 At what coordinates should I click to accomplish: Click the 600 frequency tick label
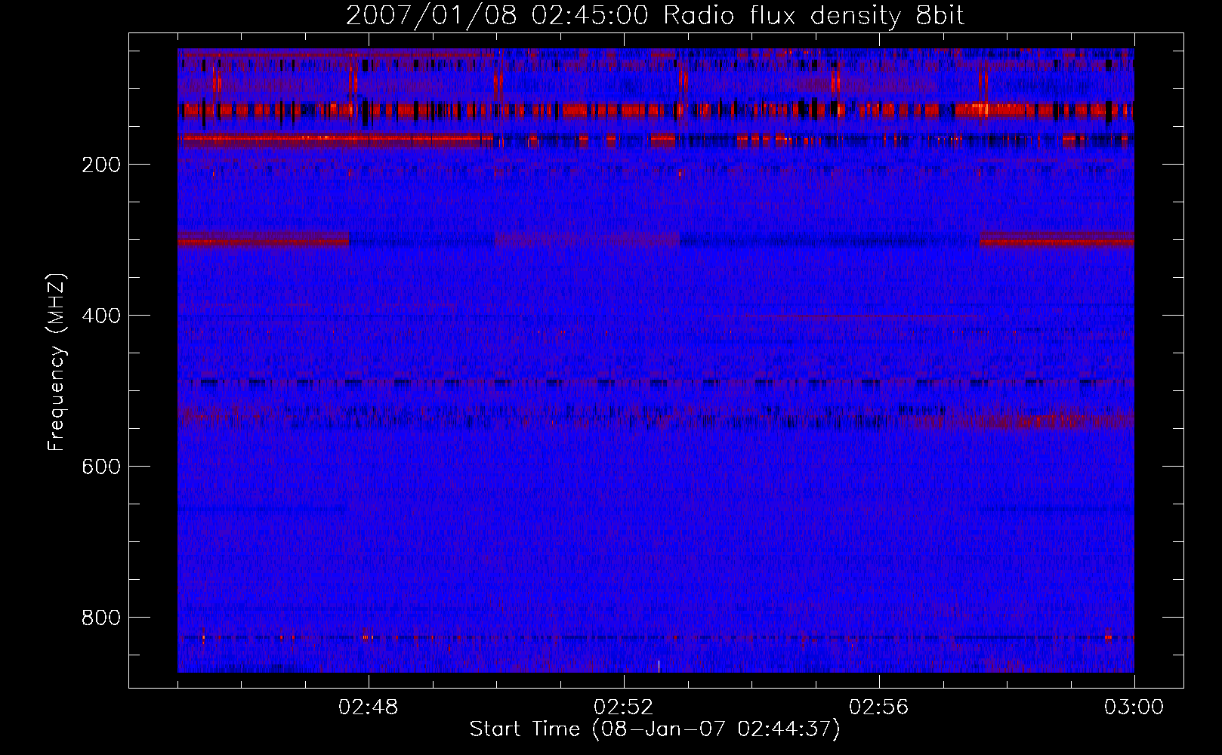point(101,467)
